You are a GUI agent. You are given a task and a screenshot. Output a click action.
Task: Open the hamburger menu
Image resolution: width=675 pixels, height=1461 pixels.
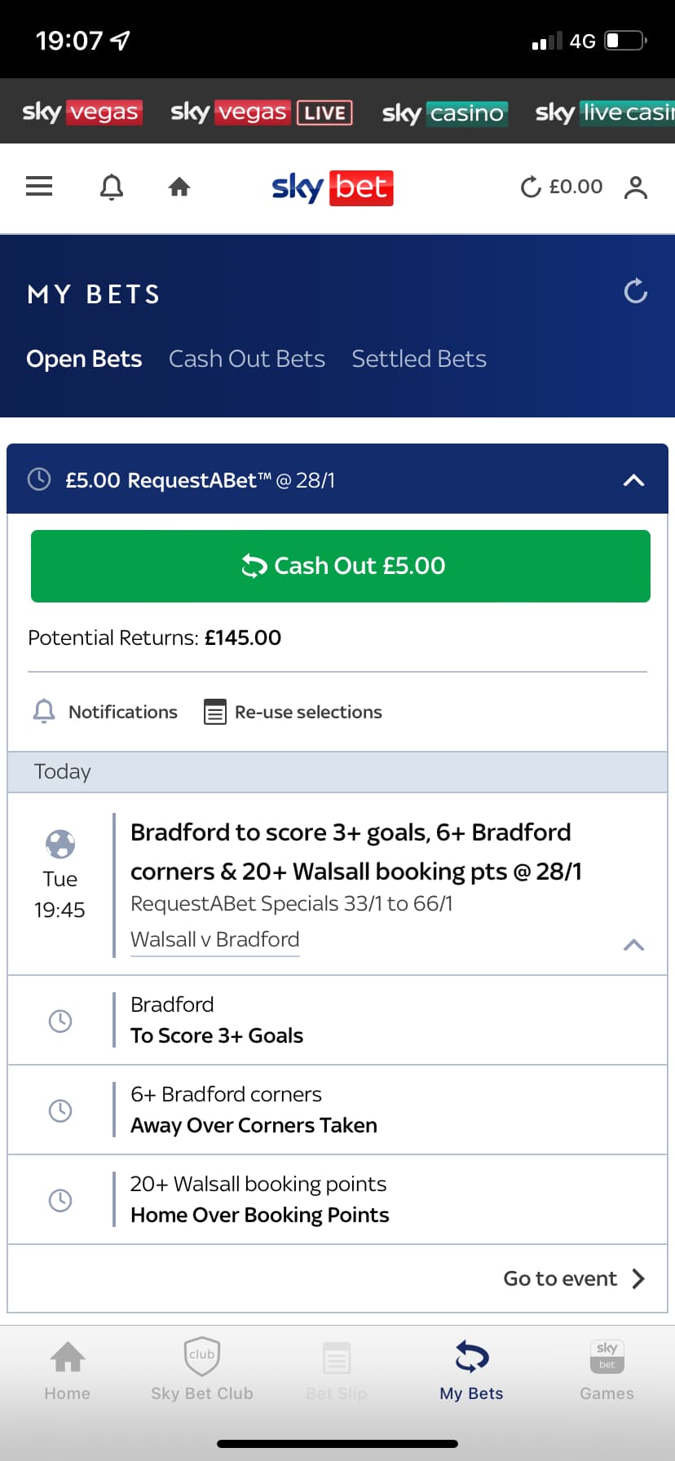(x=39, y=187)
